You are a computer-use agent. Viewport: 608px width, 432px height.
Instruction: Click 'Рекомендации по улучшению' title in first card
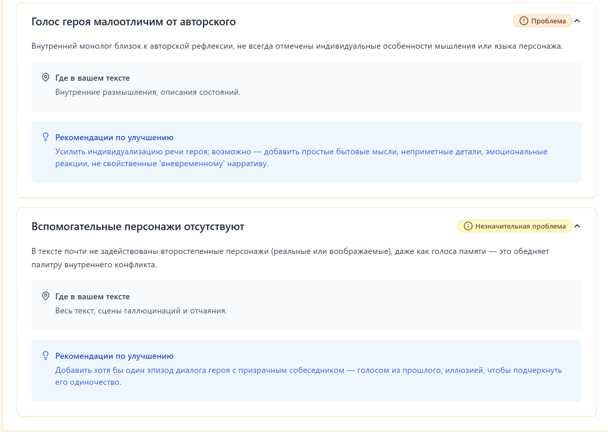pos(114,138)
